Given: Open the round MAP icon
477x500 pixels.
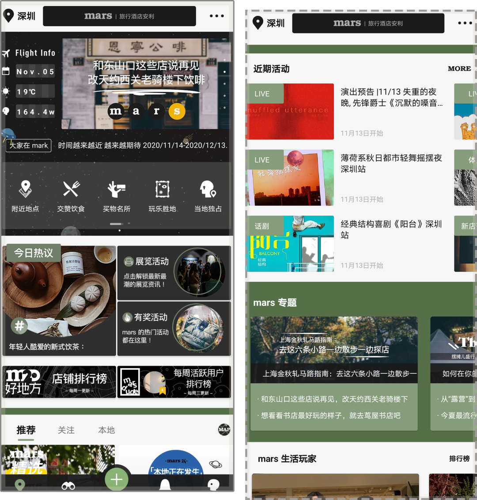Looking at the screenshot, I should (x=224, y=429).
